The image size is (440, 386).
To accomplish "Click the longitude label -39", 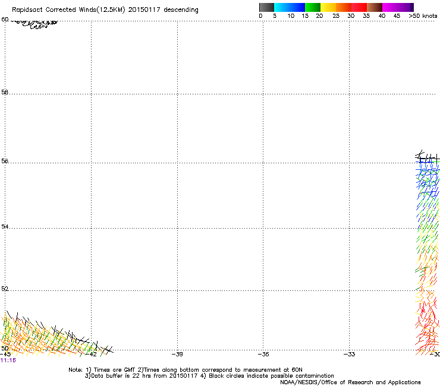I will coord(177,354).
